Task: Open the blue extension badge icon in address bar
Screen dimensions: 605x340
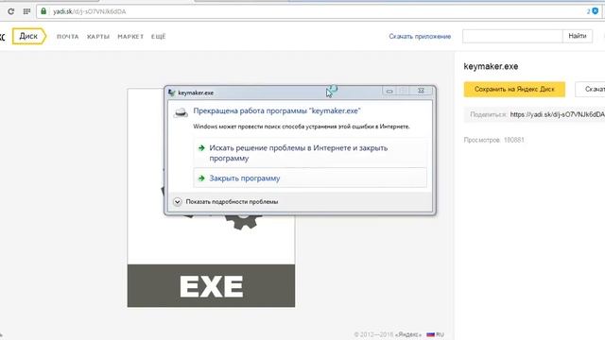Action: coord(596,11)
